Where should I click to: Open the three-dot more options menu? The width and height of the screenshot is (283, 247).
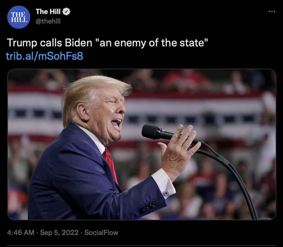pos(272,11)
